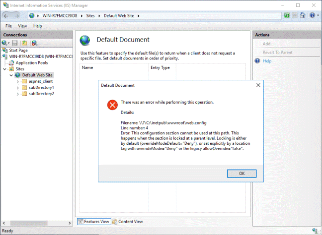
Task: Click the Default Document globe heading icon
Action: click(x=85, y=40)
